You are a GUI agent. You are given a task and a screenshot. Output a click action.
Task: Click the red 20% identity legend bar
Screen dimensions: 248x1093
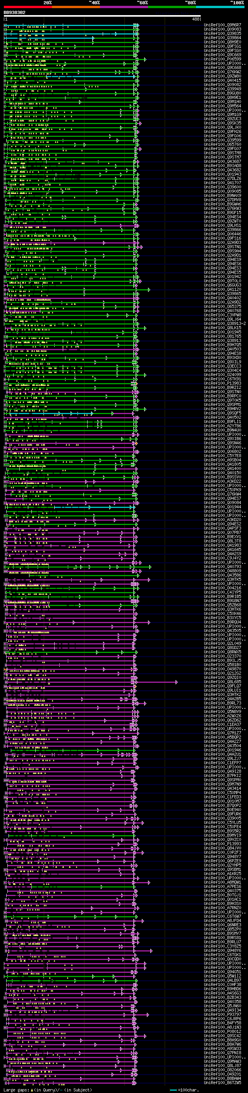point(28,7)
